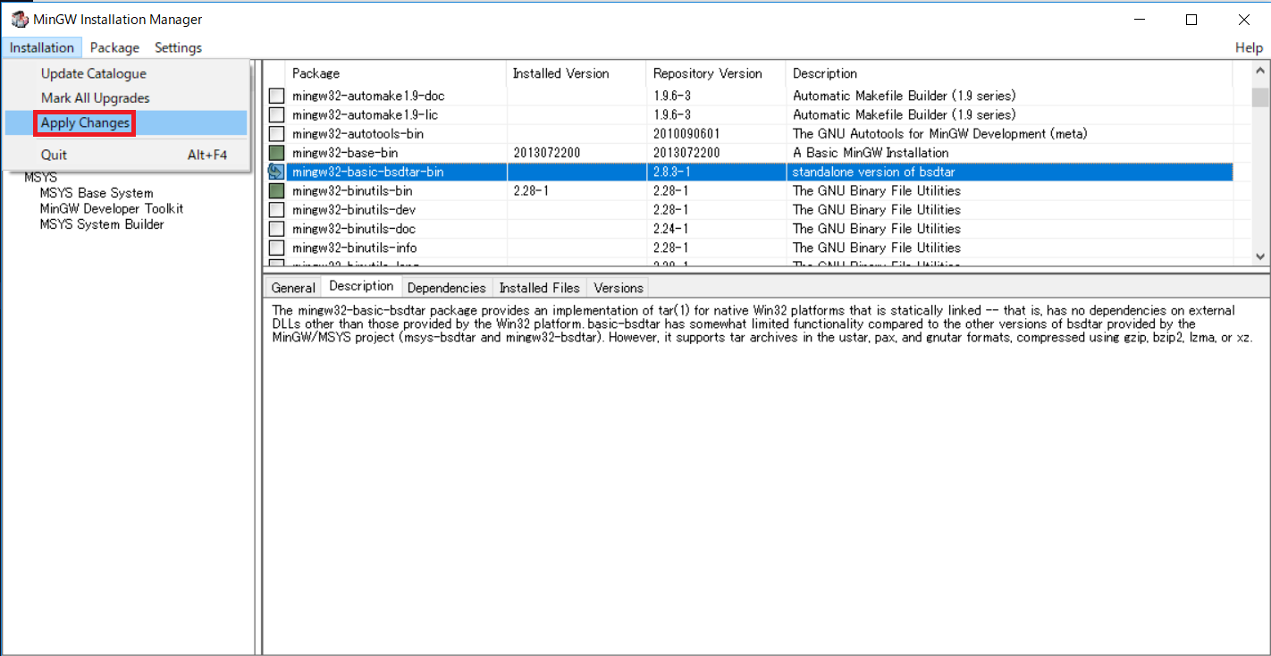Click the installed status icon for mingw32-binutils-bin
The image size is (1271, 656).
tap(277, 190)
